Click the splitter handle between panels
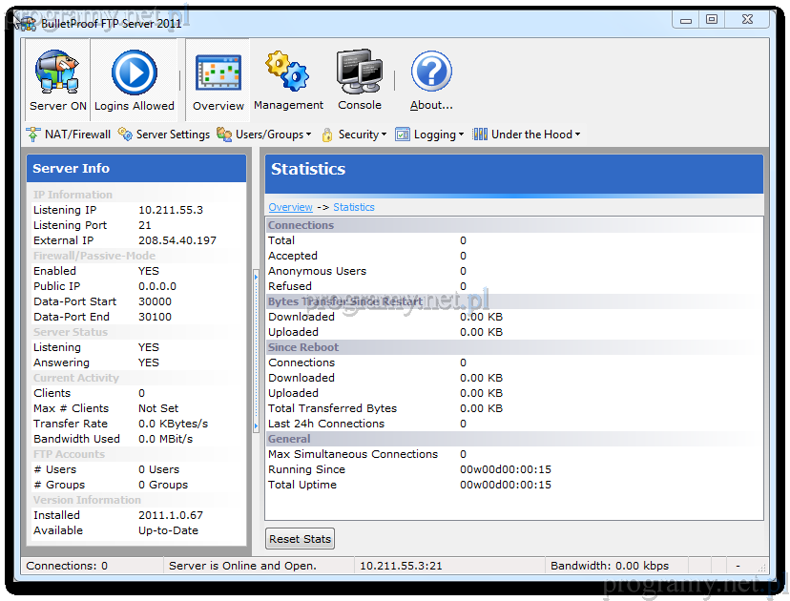 (x=256, y=353)
